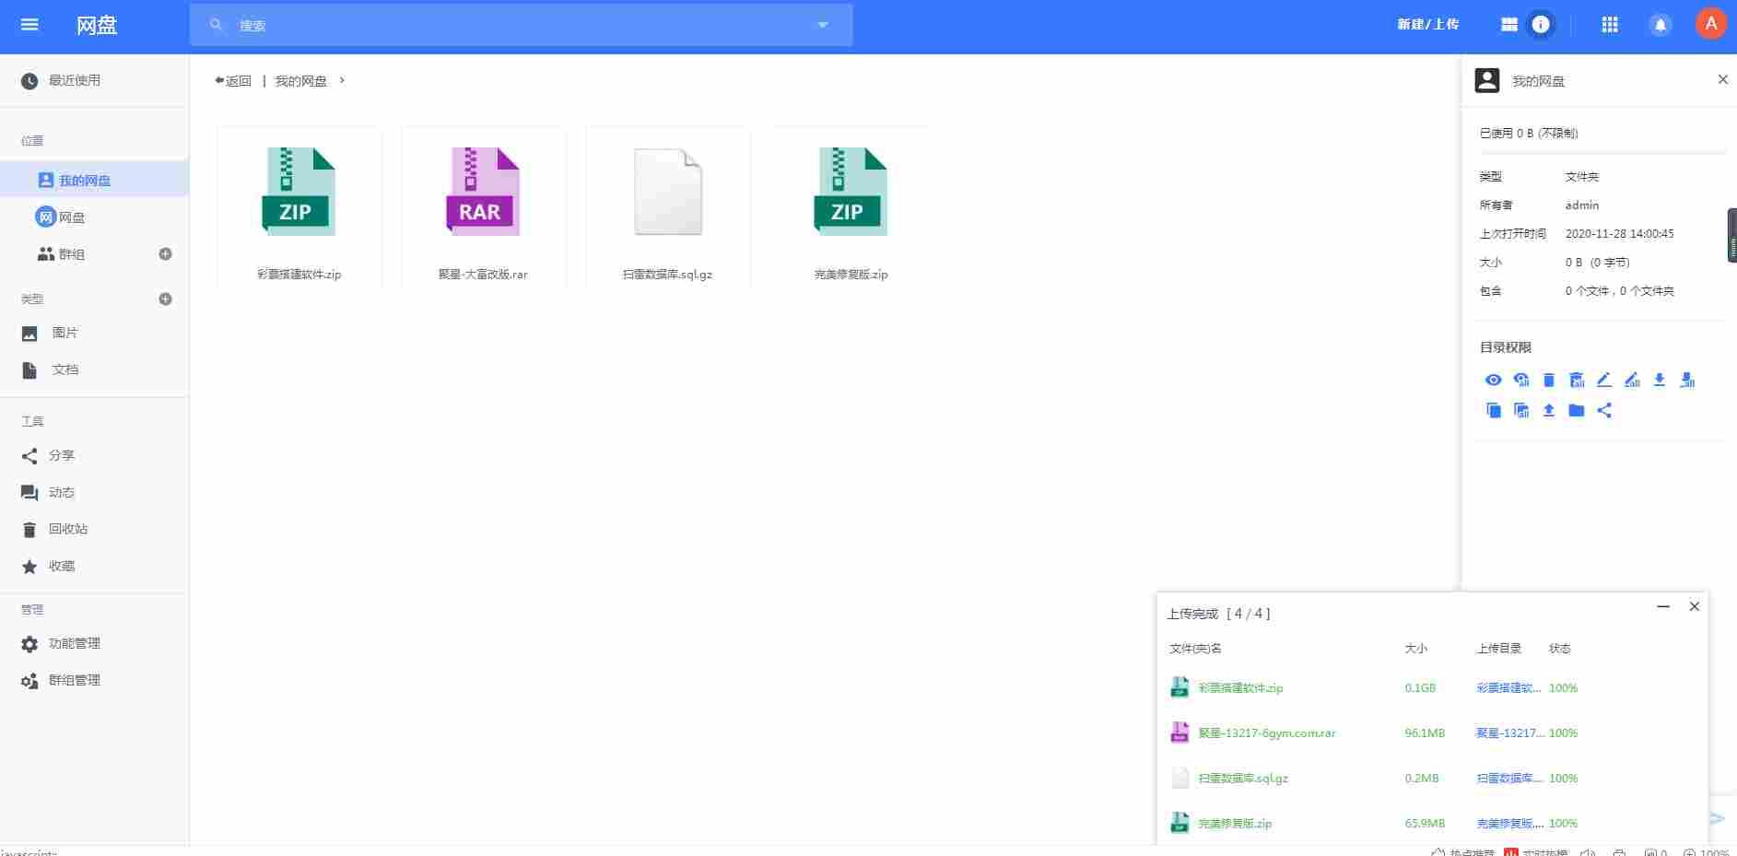This screenshot has height=856, width=1737.
Task: Click the copy permission icon
Action: pos(1494,410)
